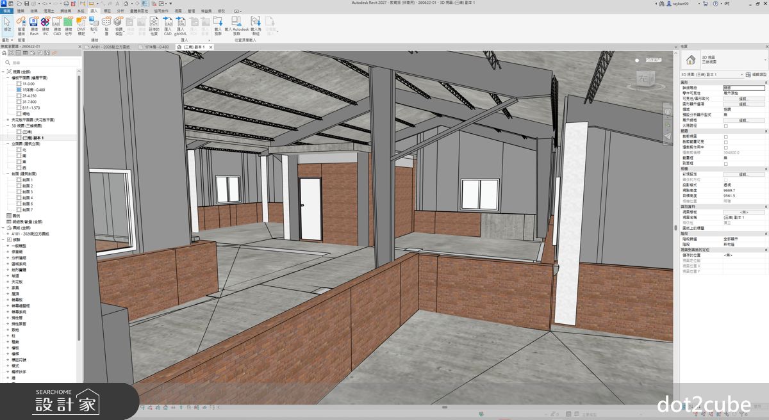Toggle the 太陽路徑 checkbox
This screenshot has width=769, height=420.
pos(725,125)
